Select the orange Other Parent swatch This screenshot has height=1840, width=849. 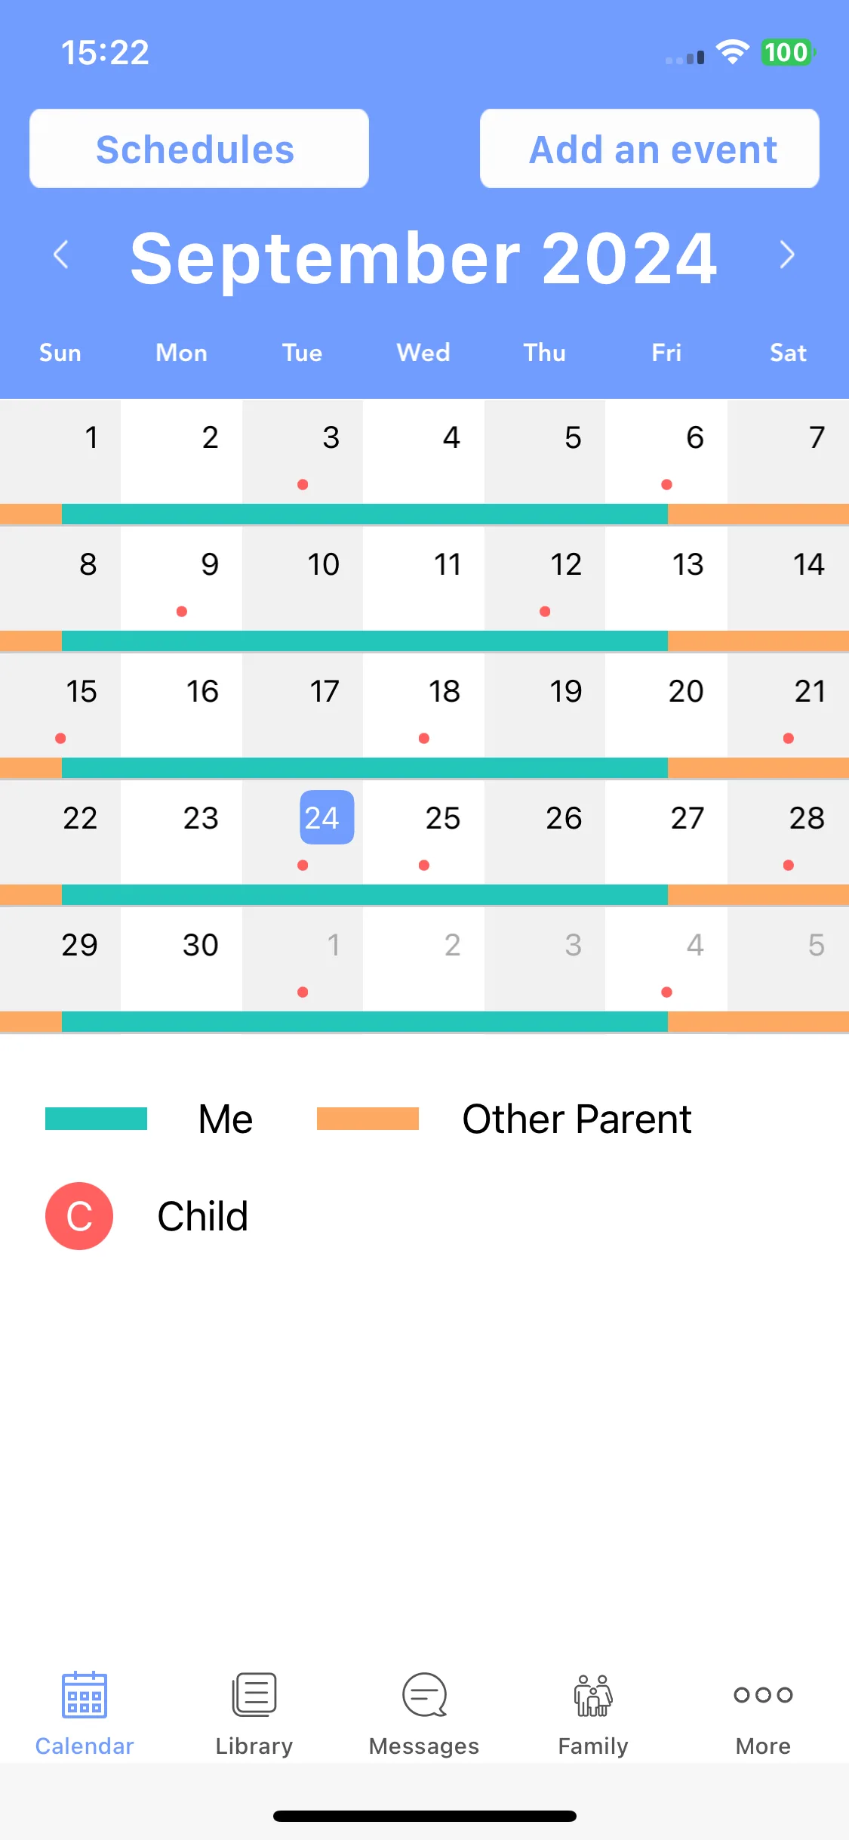click(368, 1119)
